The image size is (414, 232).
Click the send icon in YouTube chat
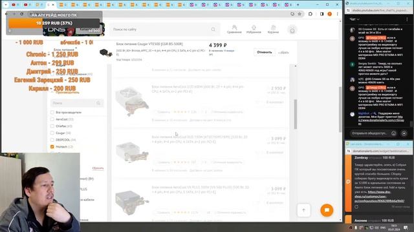[x=404, y=133]
